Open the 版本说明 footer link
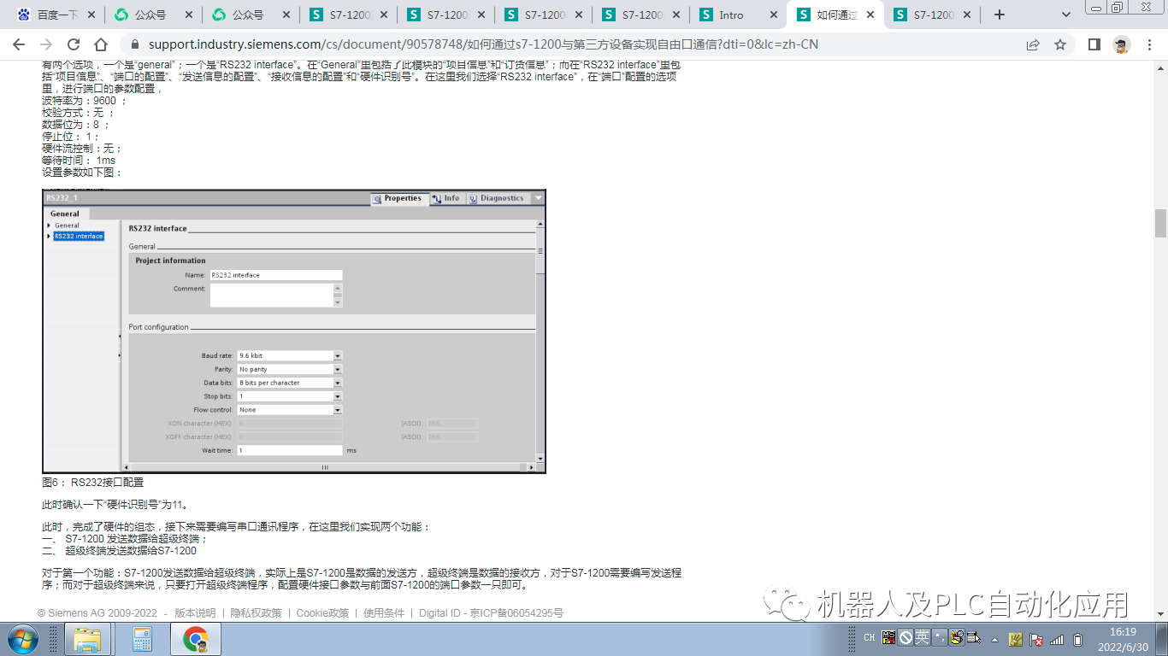This screenshot has width=1168, height=656. click(195, 613)
